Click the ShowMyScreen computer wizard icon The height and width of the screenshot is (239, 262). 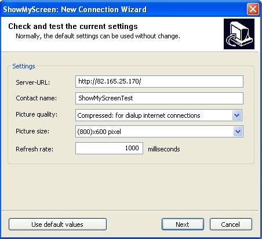point(239,34)
